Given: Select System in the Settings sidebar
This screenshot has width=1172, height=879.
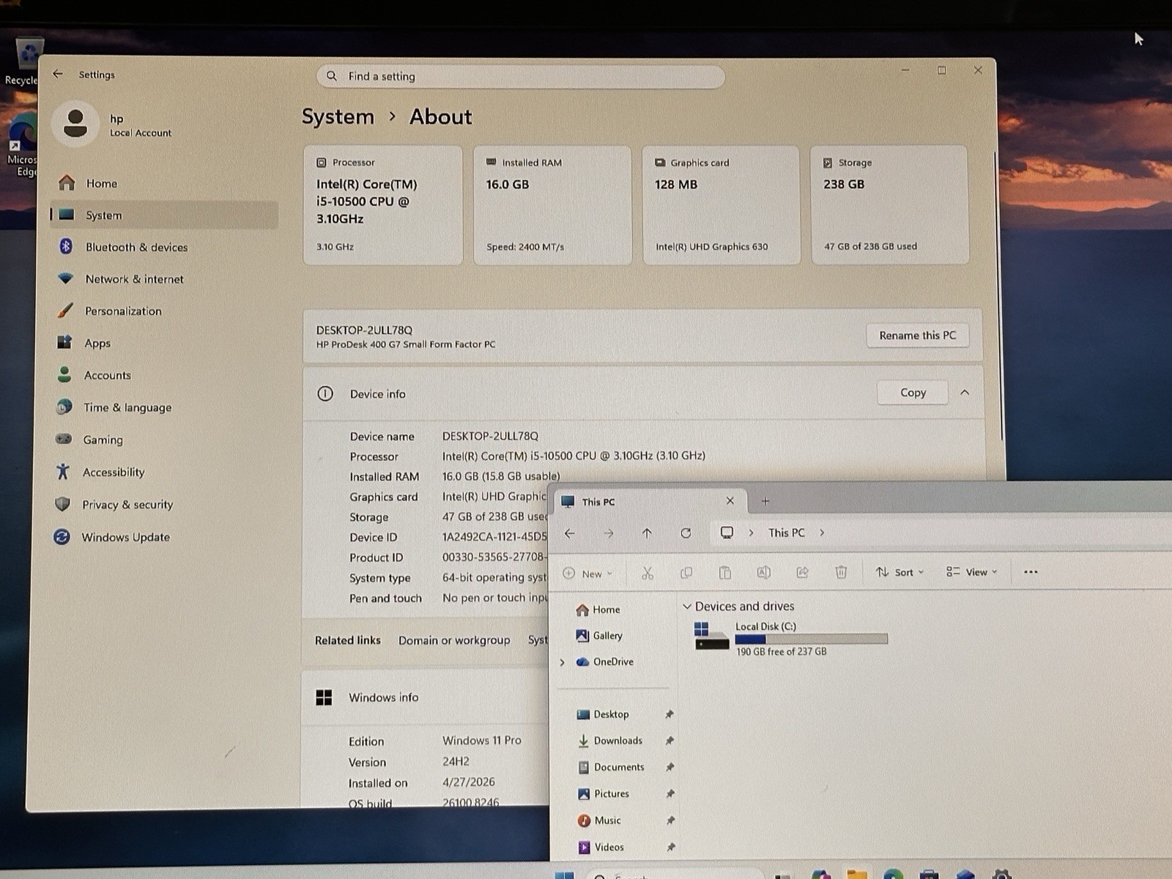Looking at the screenshot, I should [165, 215].
